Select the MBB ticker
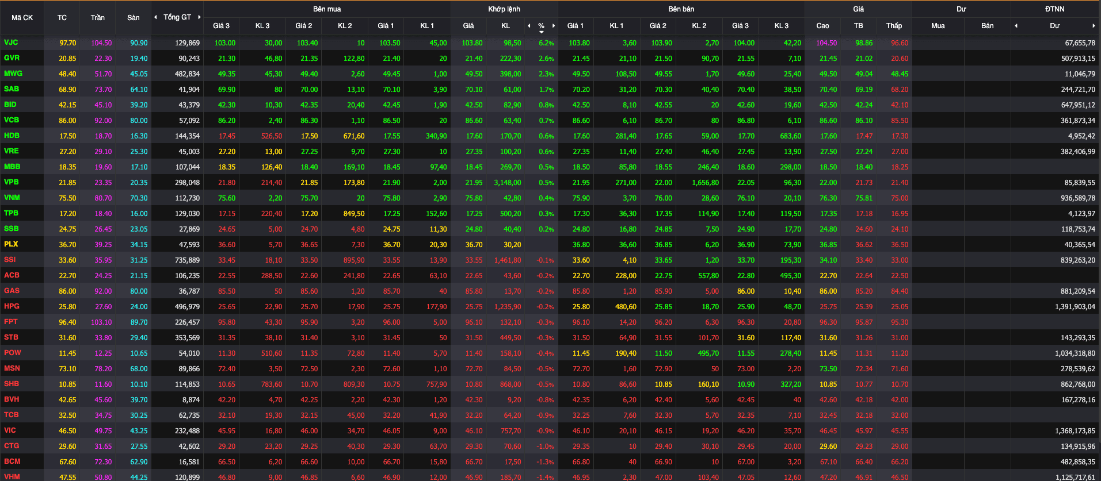1101x481 pixels. point(12,167)
